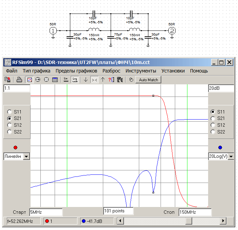Click the 101 points field

click(118, 211)
